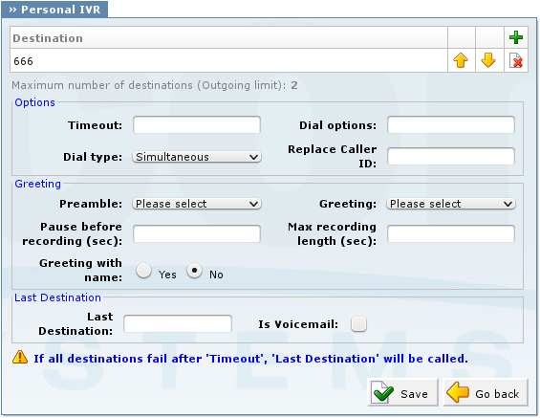
Task: Move destination 666 down
Action: (488, 60)
